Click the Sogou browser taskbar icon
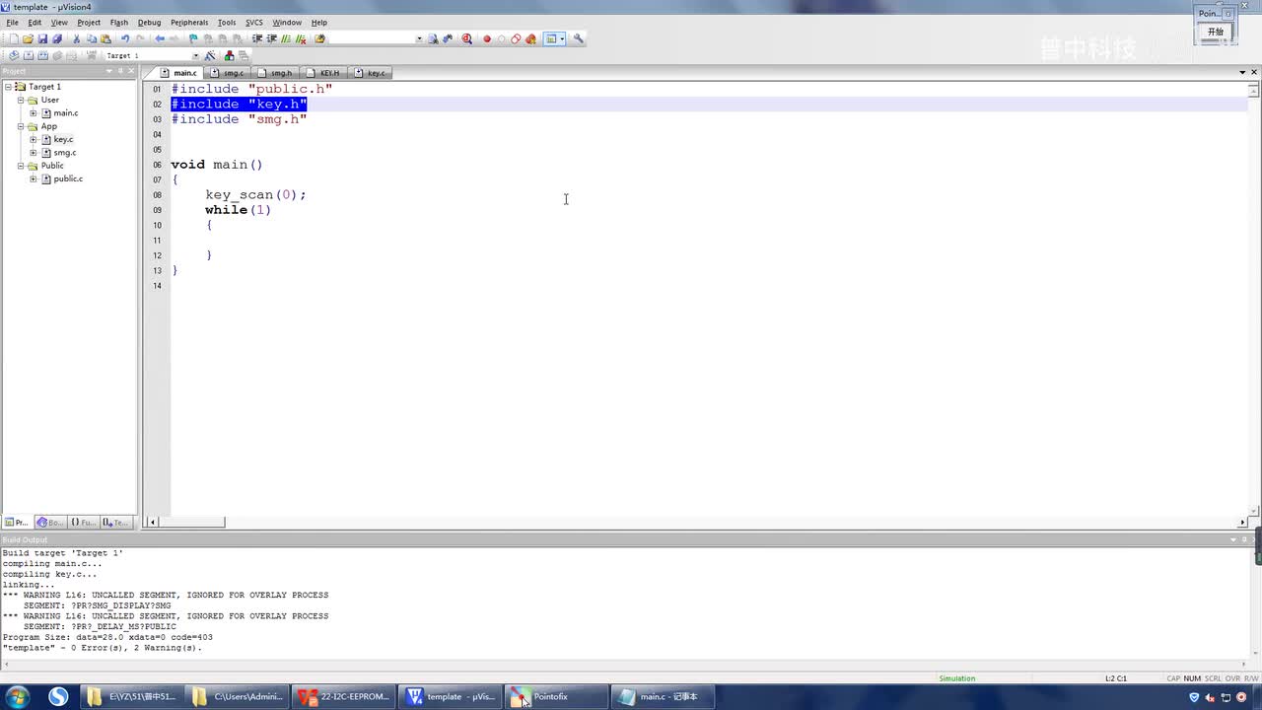Viewport: 1262px width, 710px height. 58,697
